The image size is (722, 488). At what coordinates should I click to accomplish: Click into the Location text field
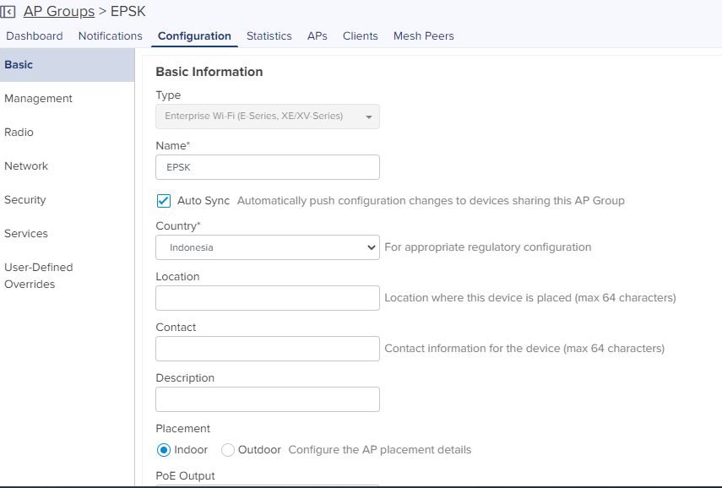point(268,298)
